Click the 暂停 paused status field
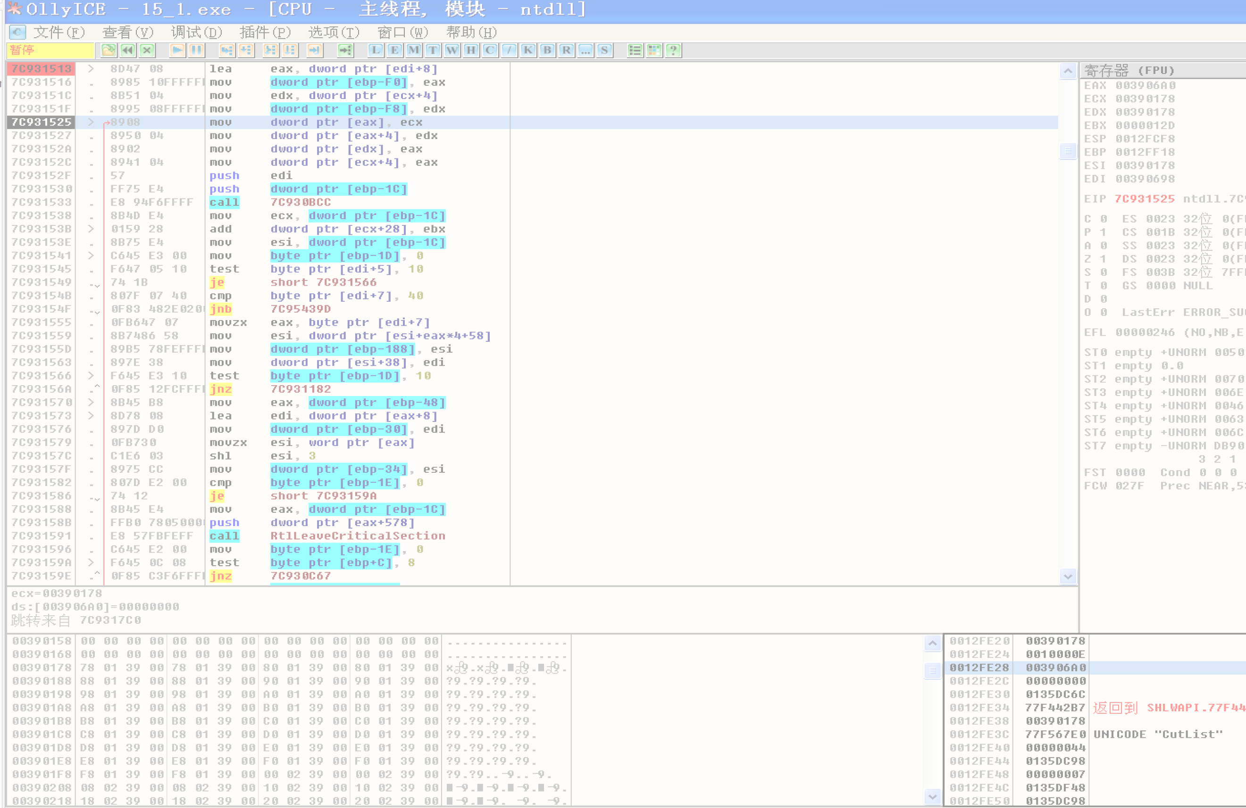Viewport: 1246px width, 808px height. [50, 50]
